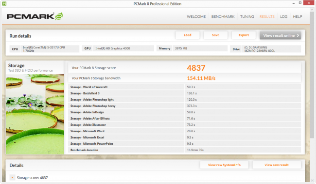Select the Storage score value 4837
Image resolution: width=316 pixels, height=184 pixels.
(196, 68)
